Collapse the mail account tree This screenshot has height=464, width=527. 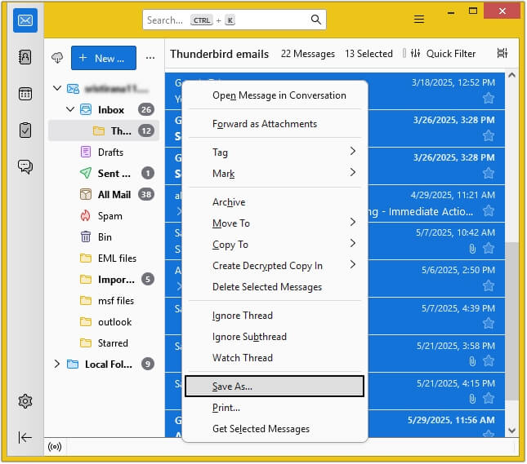57,89
